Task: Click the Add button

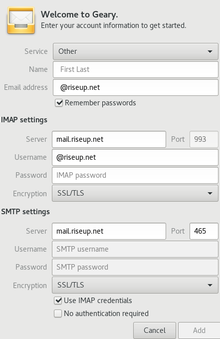Action: [x=199, y=331]
